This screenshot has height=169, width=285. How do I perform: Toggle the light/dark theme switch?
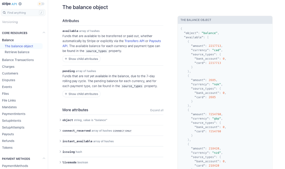point(41,4)
